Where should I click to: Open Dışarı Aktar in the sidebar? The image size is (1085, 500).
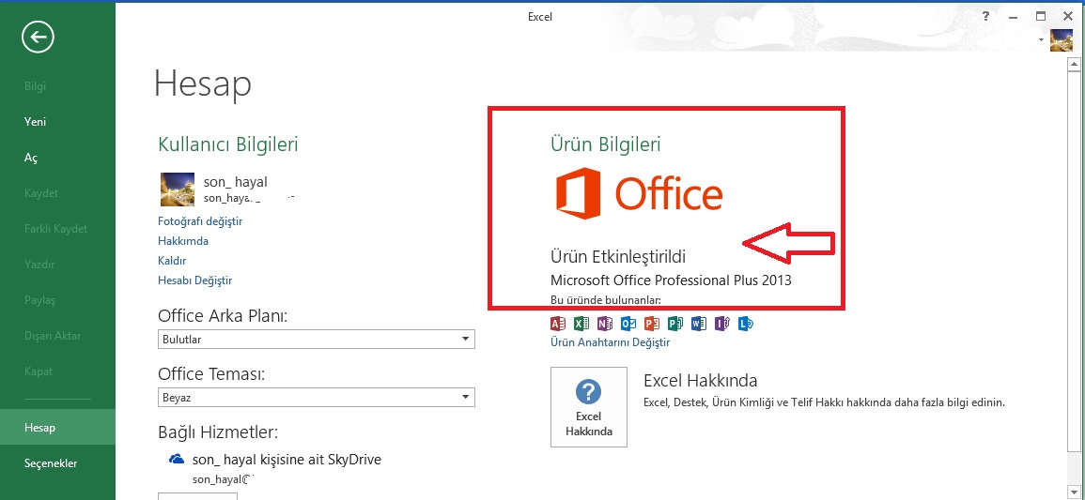pyautogui.click(x=57, y=336)
